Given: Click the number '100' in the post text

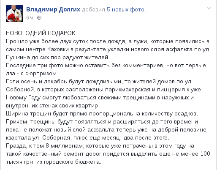Looking at the screenshot, I should [x=205, y=154].
